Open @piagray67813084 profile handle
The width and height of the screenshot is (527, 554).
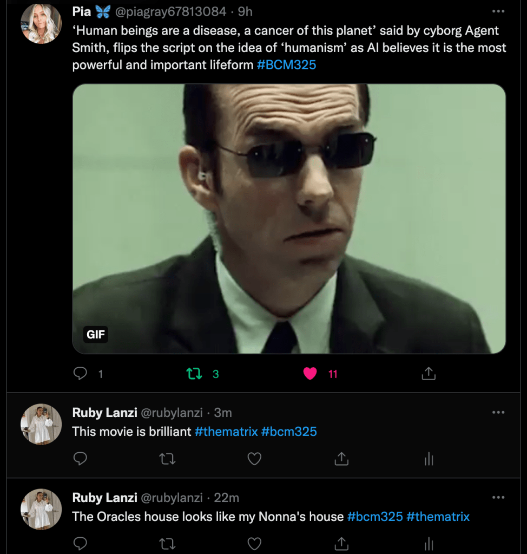[x=170, y=11]
